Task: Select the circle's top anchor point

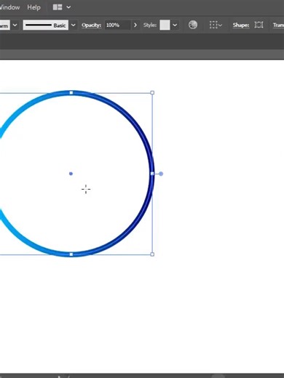Action: [x=71, y=93]
